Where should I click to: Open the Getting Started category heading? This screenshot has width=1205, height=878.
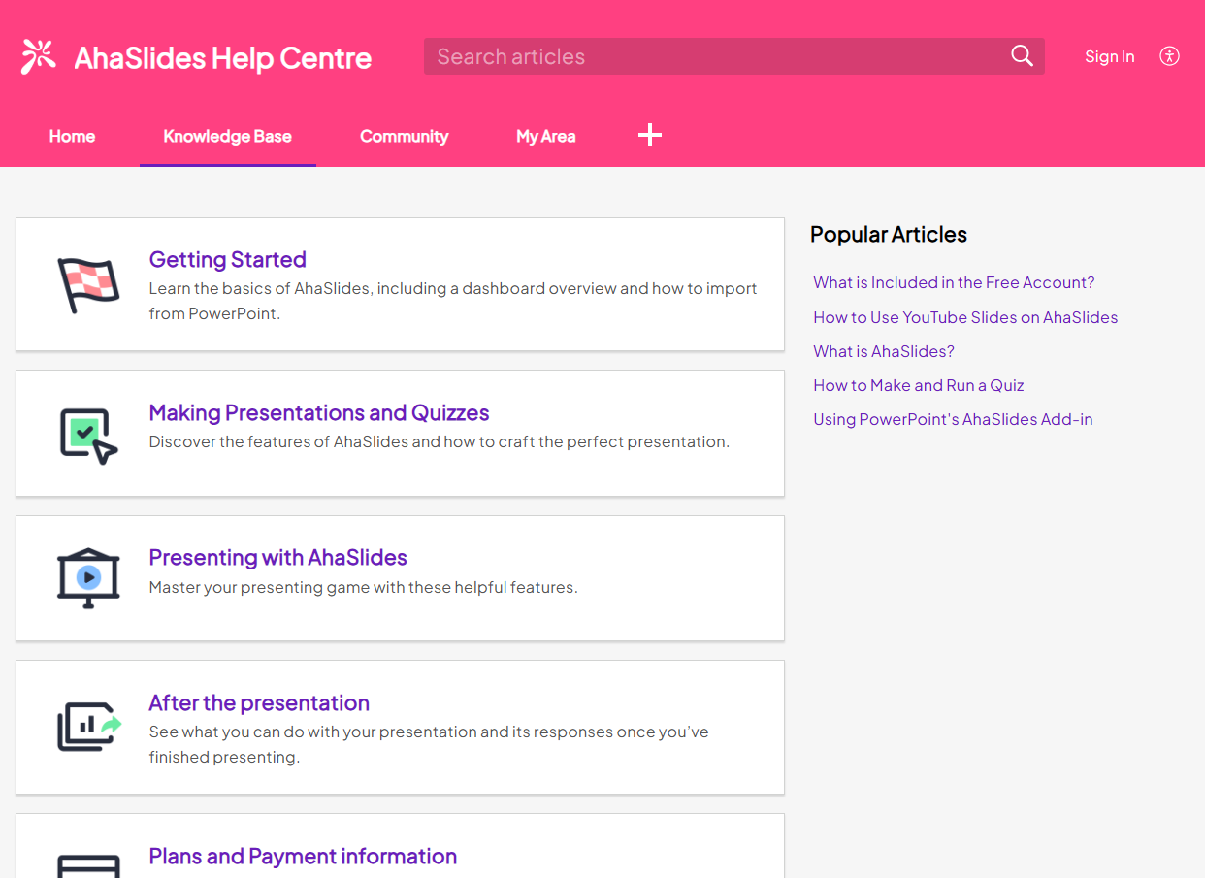pyautogui.click(x=227, y=259)
